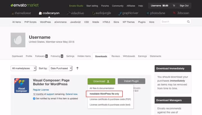Switch to the Earnings tab
This screenshot has width=202, height=115.
point(142,56)
